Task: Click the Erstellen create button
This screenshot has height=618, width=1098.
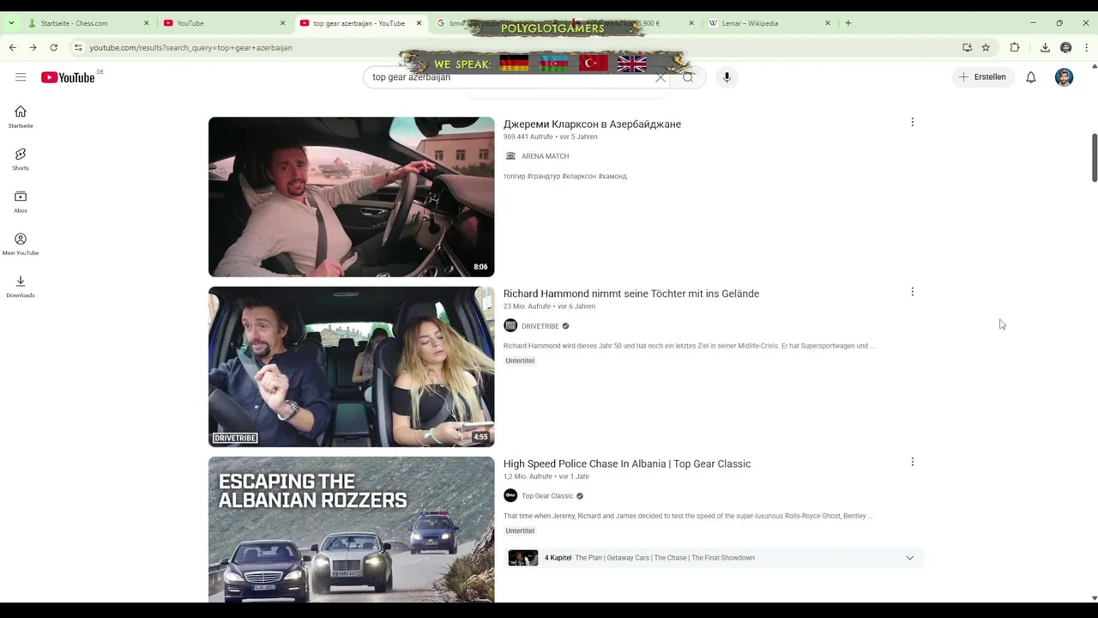Action: click(982, 77)
